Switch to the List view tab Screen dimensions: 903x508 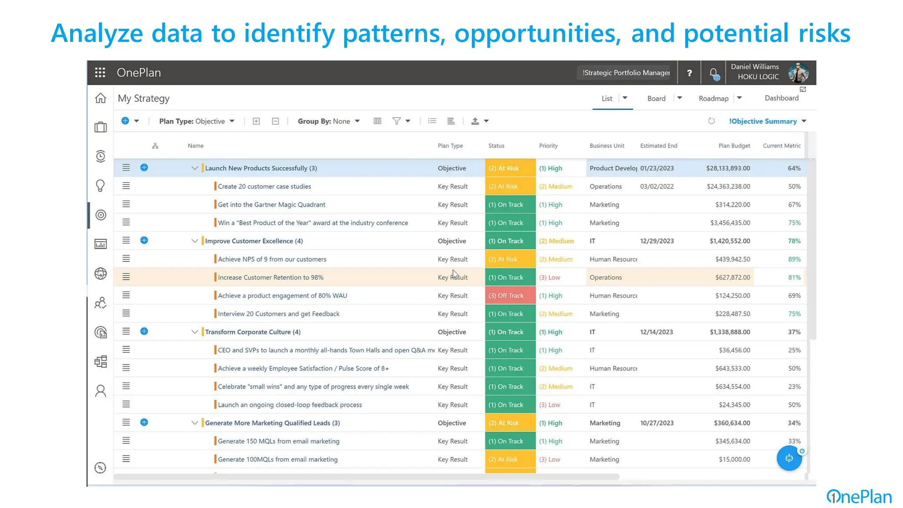click(x=607, y=98)
